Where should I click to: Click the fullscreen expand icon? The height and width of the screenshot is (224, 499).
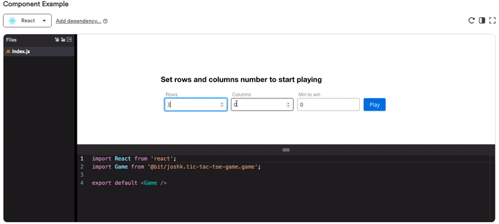[x=492, y=21]
